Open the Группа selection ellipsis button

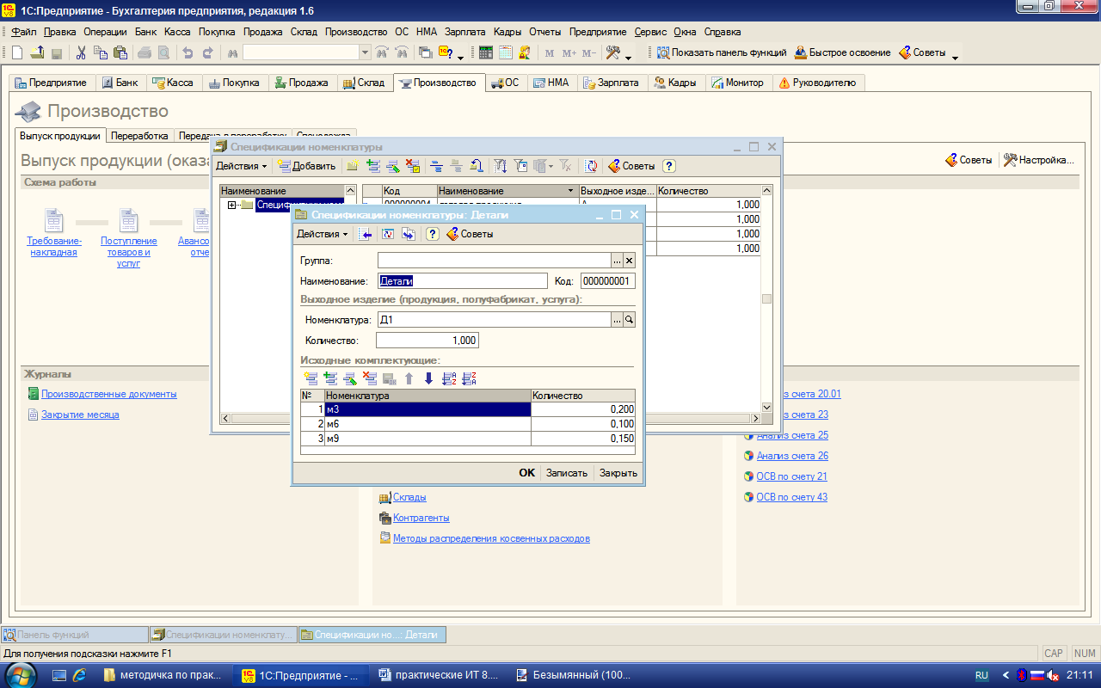coord(616,260)
